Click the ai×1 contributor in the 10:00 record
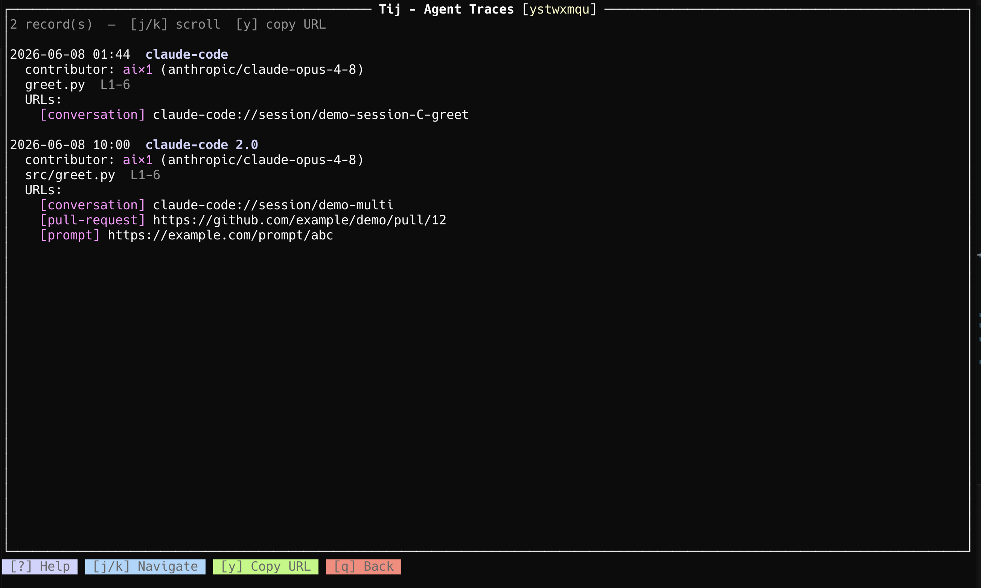 coord(138,160)
